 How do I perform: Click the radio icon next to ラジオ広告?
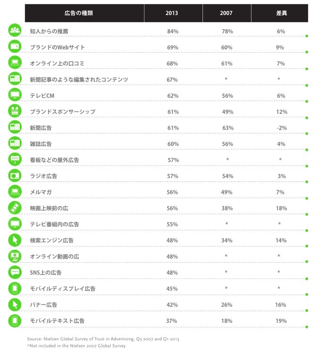pos(15,175)
